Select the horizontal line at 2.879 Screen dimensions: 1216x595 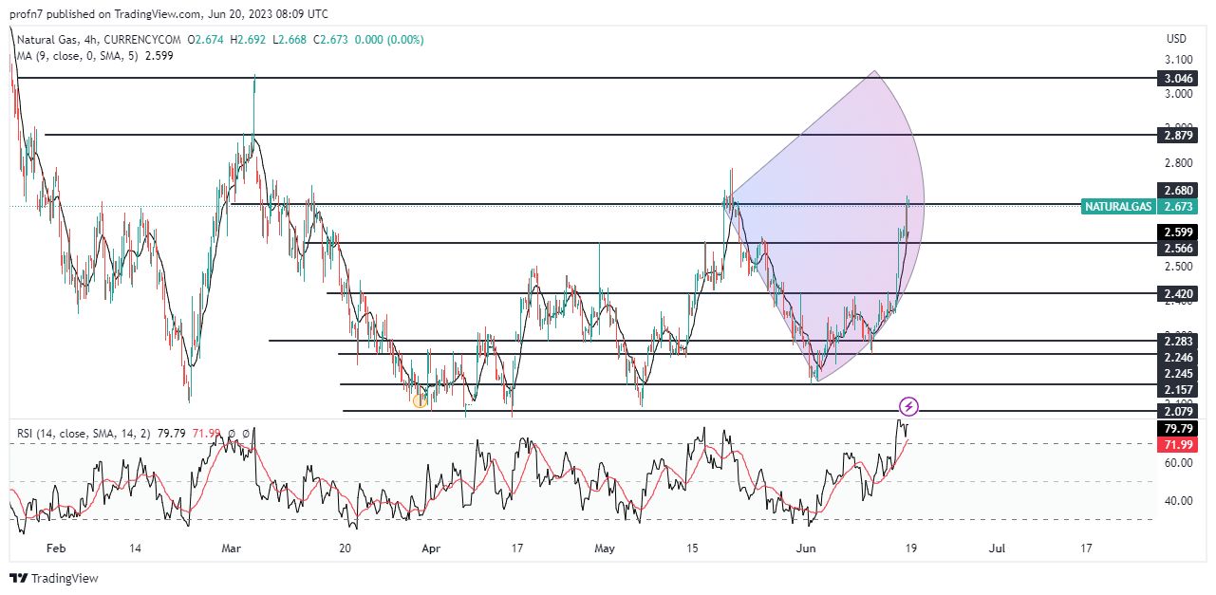click(x=600, y=135)
